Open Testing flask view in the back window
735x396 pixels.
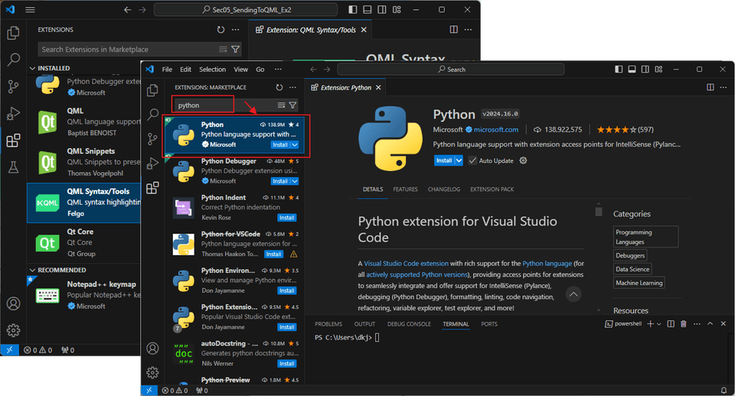tap(14, 167)
